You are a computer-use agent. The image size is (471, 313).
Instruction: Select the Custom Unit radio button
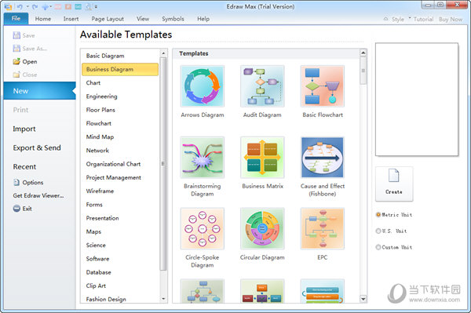[x=378, y=247]
